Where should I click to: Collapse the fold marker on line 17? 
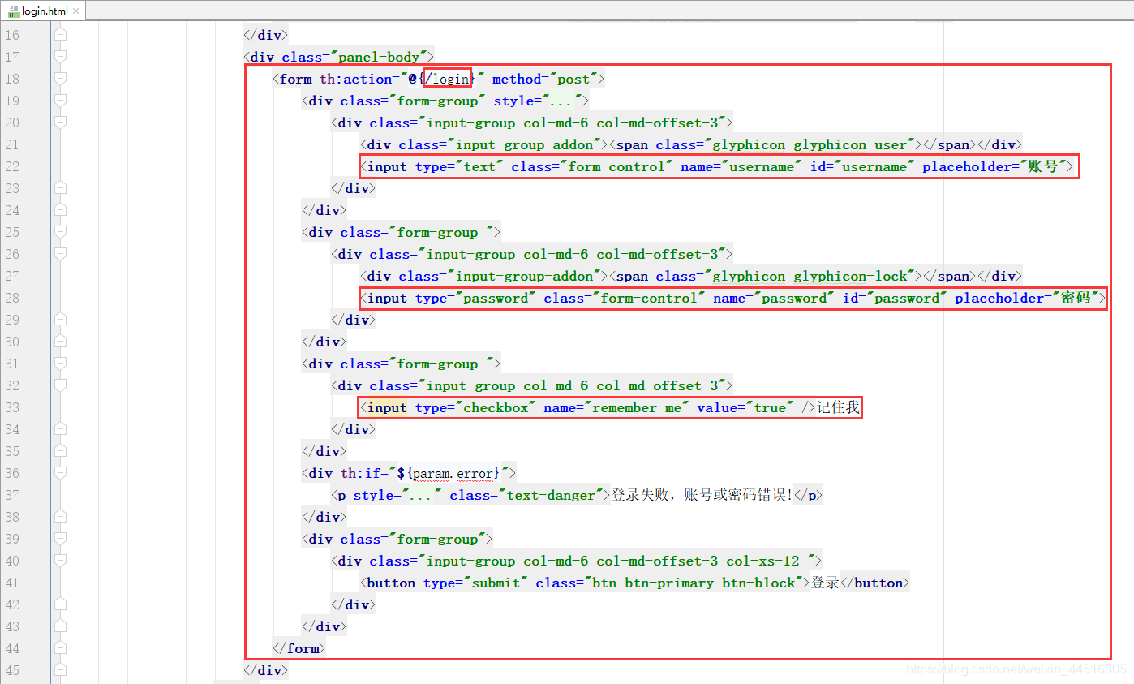click(x=60, y=57)
